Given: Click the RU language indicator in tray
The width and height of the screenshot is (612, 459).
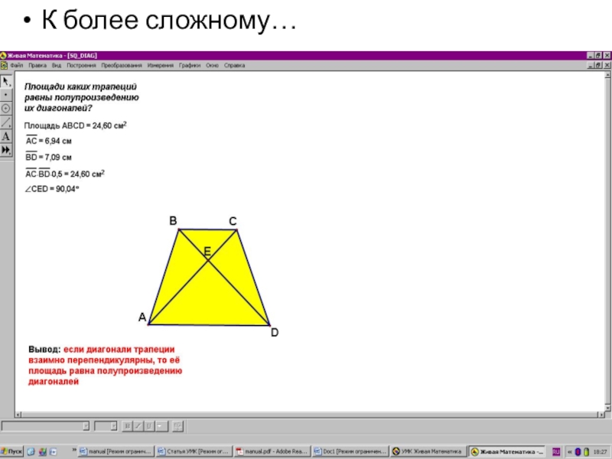Looking at the screenshot, I should tap(556, 452).
